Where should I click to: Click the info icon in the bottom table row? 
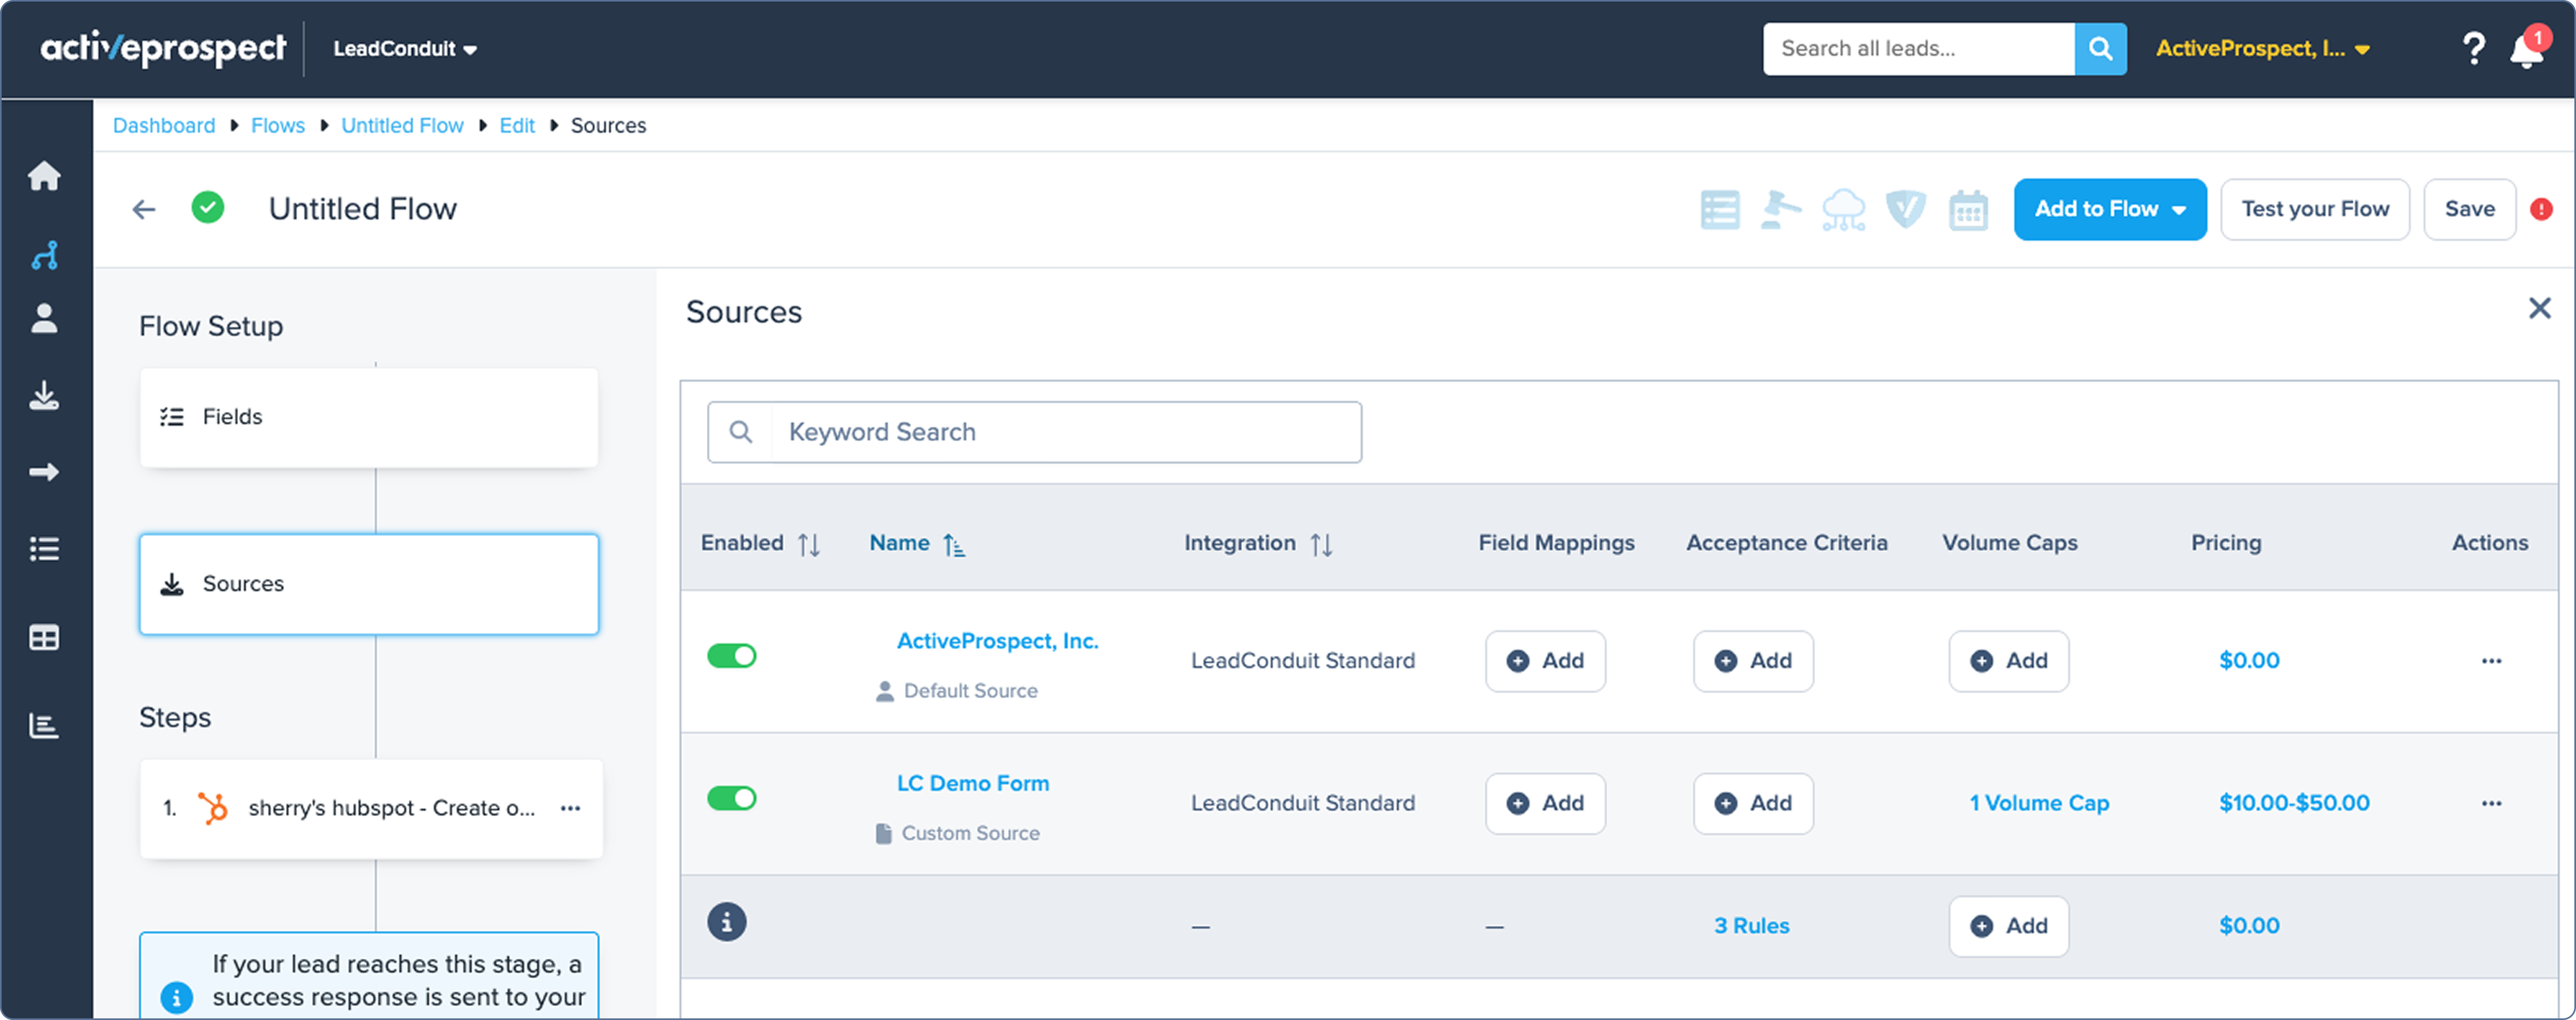coord(727,922)
